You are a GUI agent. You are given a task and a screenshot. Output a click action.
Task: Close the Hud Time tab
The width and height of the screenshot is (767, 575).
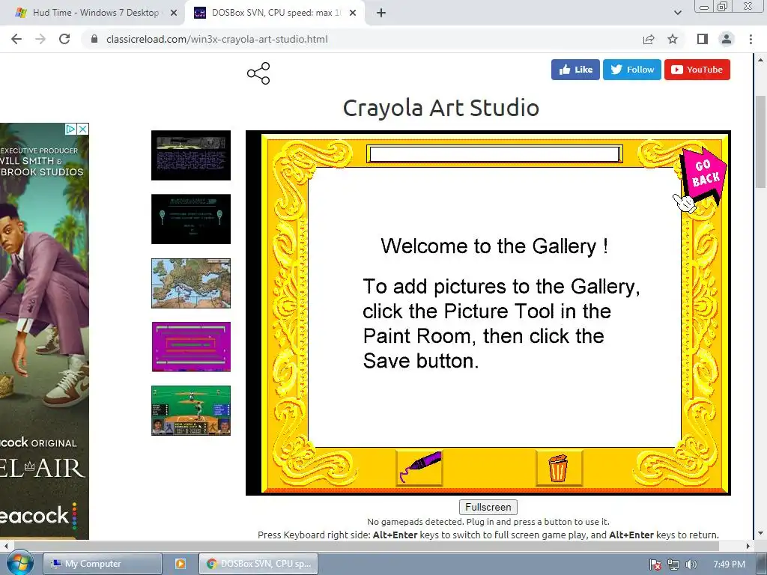click(x=173, y=13)
